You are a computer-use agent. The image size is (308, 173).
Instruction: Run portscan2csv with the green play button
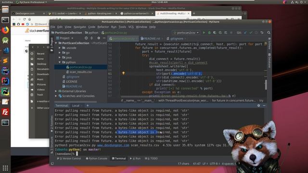[204, 33]
